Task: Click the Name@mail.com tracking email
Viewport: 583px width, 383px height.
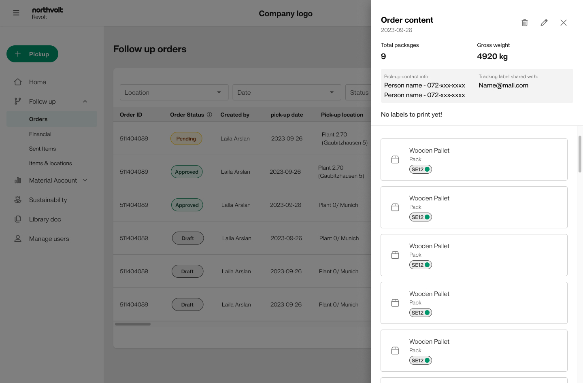Action: (x=503, y=85)
